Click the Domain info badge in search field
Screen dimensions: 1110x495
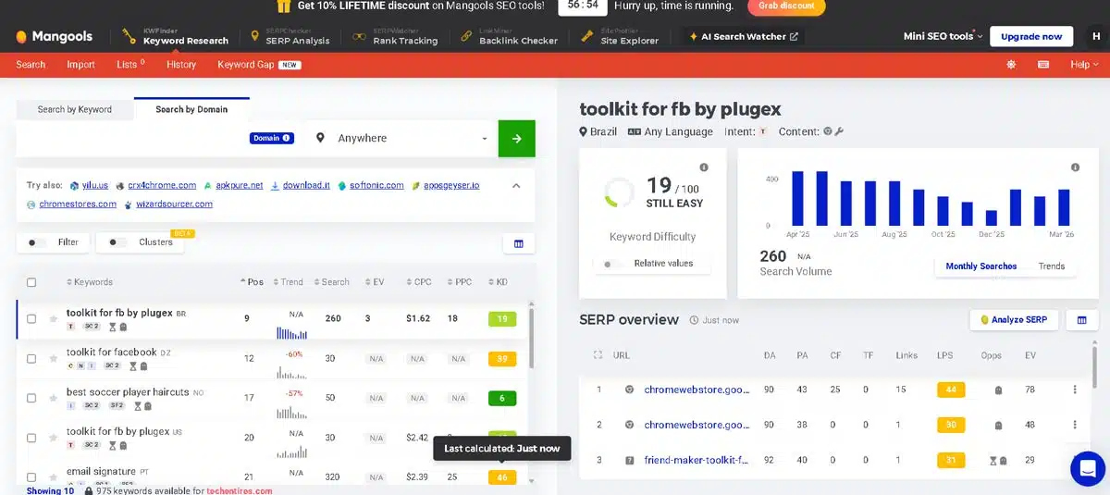[271, 138]
